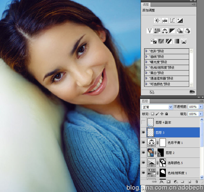Expand the "曝光度" 预设 list
The image size is (204, 192).
pyautogui.click(x=146, y=62)
